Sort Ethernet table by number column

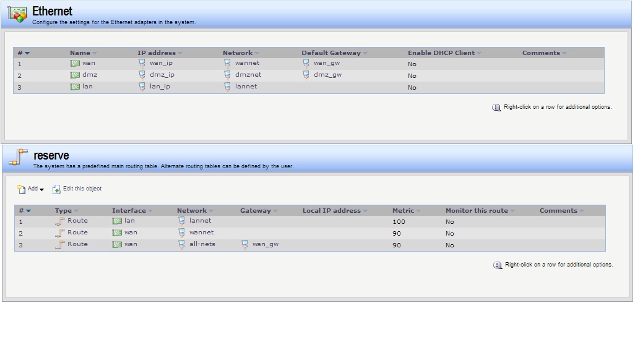pos(24,53)
